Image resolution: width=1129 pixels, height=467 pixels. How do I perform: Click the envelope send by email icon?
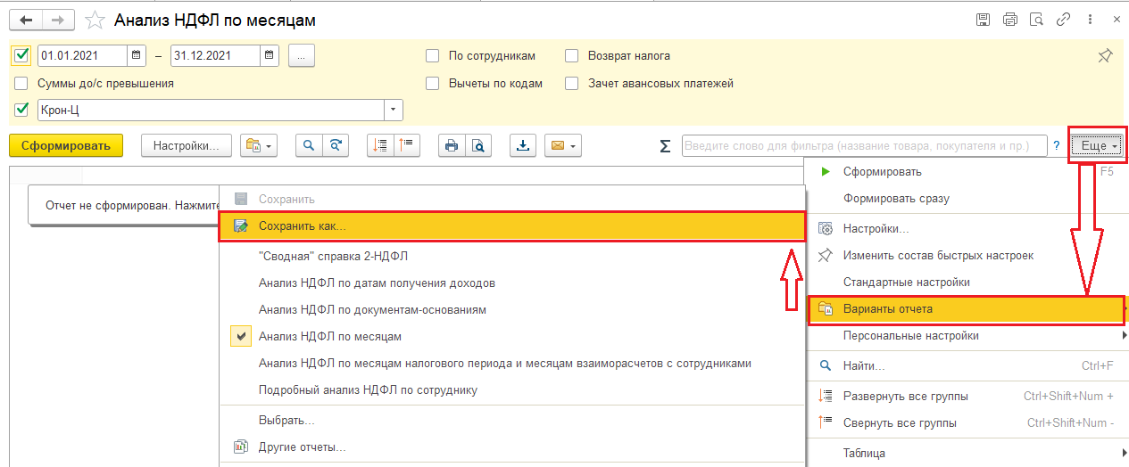(x=562, y=146)
